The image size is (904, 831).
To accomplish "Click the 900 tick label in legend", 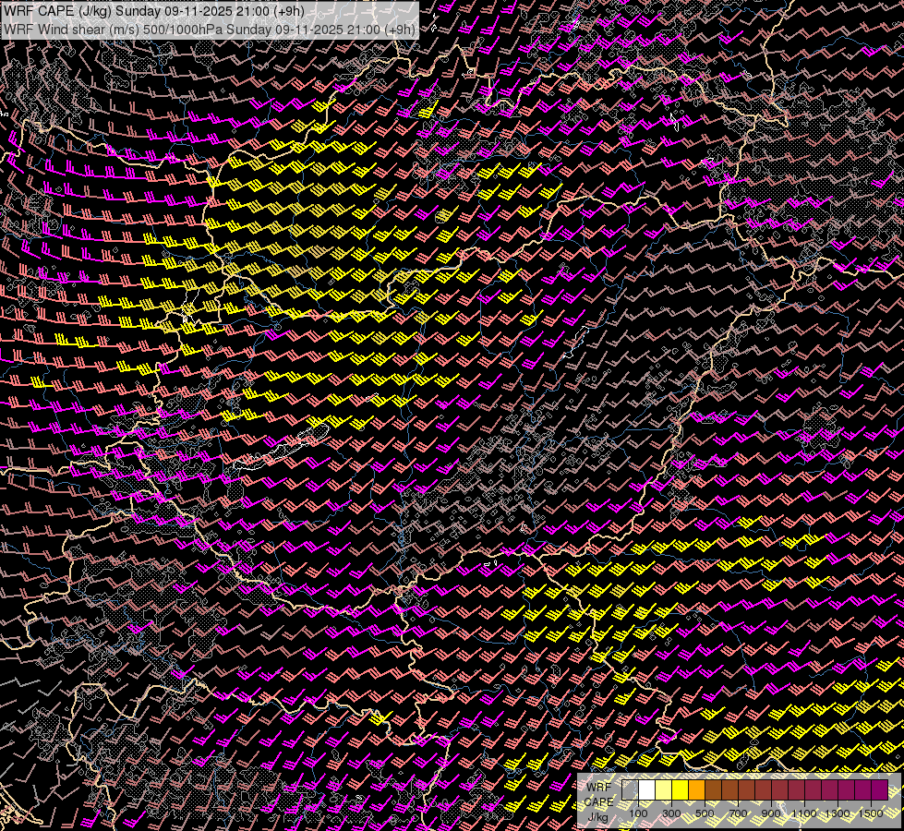I will click(x=771, y=813).
